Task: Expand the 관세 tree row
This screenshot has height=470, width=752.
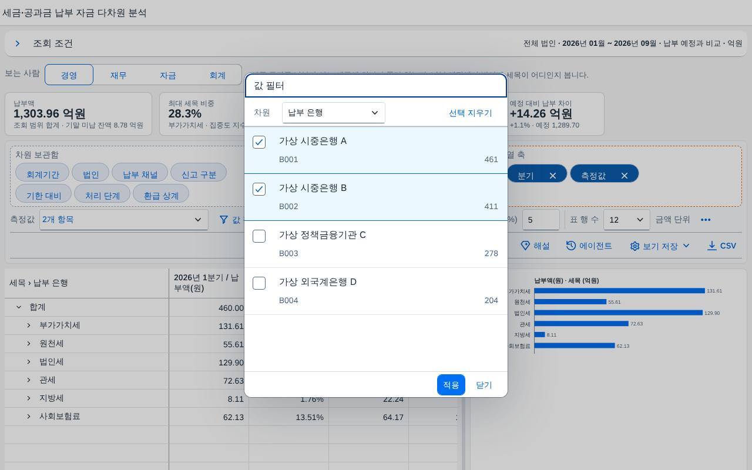Action: (x=29, y=380)
